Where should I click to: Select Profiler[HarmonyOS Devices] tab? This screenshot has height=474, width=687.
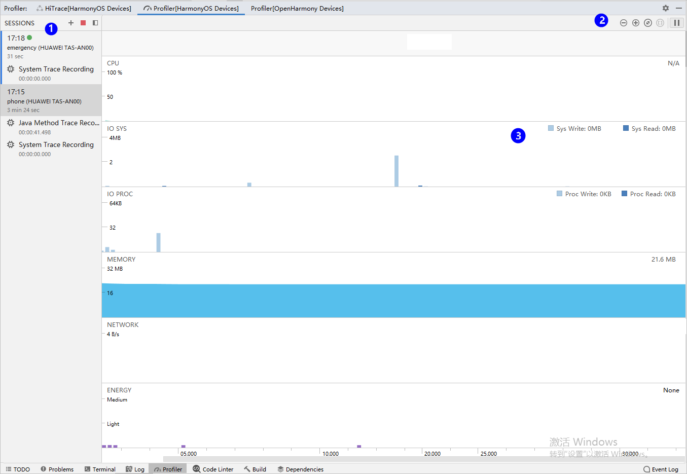191,8
